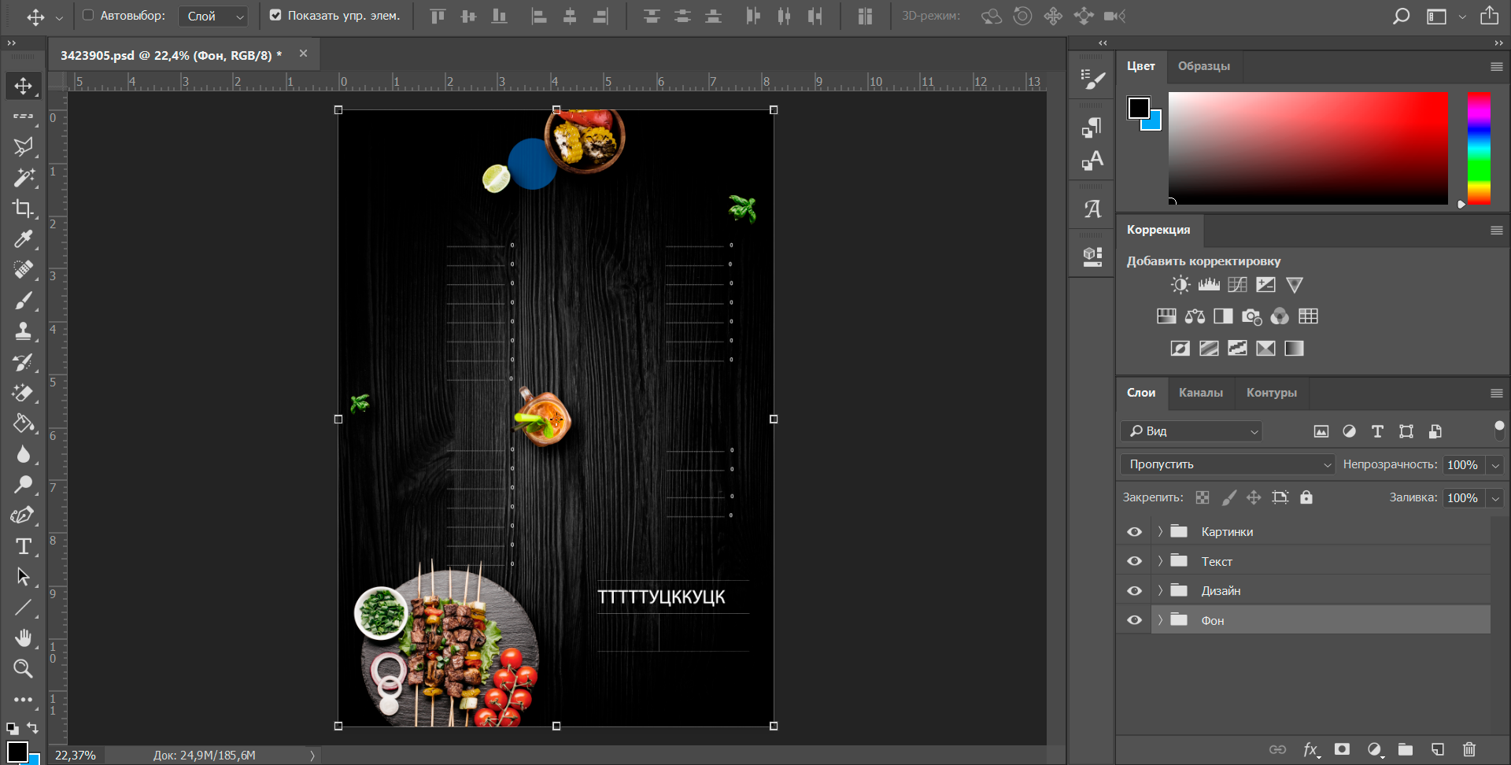Add a Brightness/Contrast adjustment
This screenshot has width=1511, height=765.
tap(1180, 285)
